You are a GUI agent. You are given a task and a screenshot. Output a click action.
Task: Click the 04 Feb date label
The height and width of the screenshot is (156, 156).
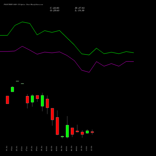pos(62,149)
